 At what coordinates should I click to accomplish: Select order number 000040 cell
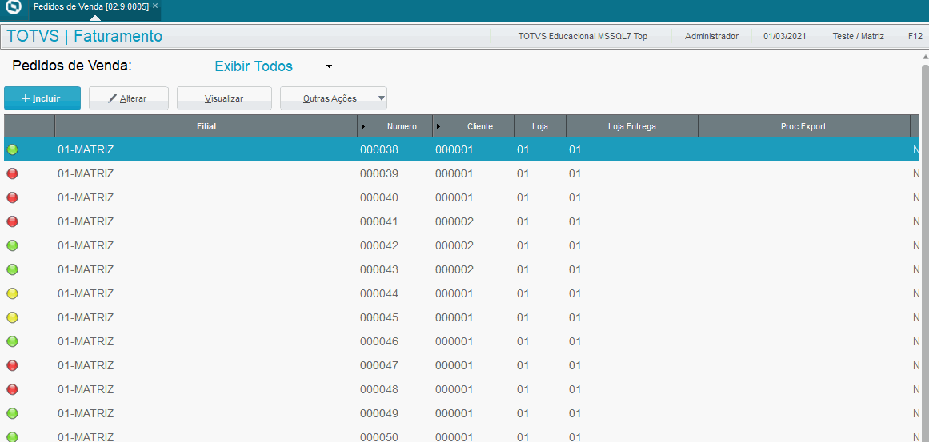coord(379,197)
